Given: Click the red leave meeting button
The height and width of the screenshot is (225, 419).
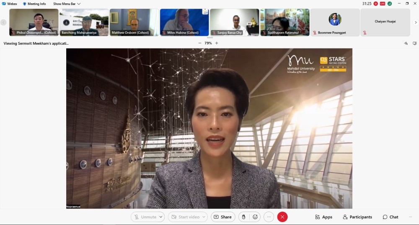Looking at the screenshot, I should 282,217.
